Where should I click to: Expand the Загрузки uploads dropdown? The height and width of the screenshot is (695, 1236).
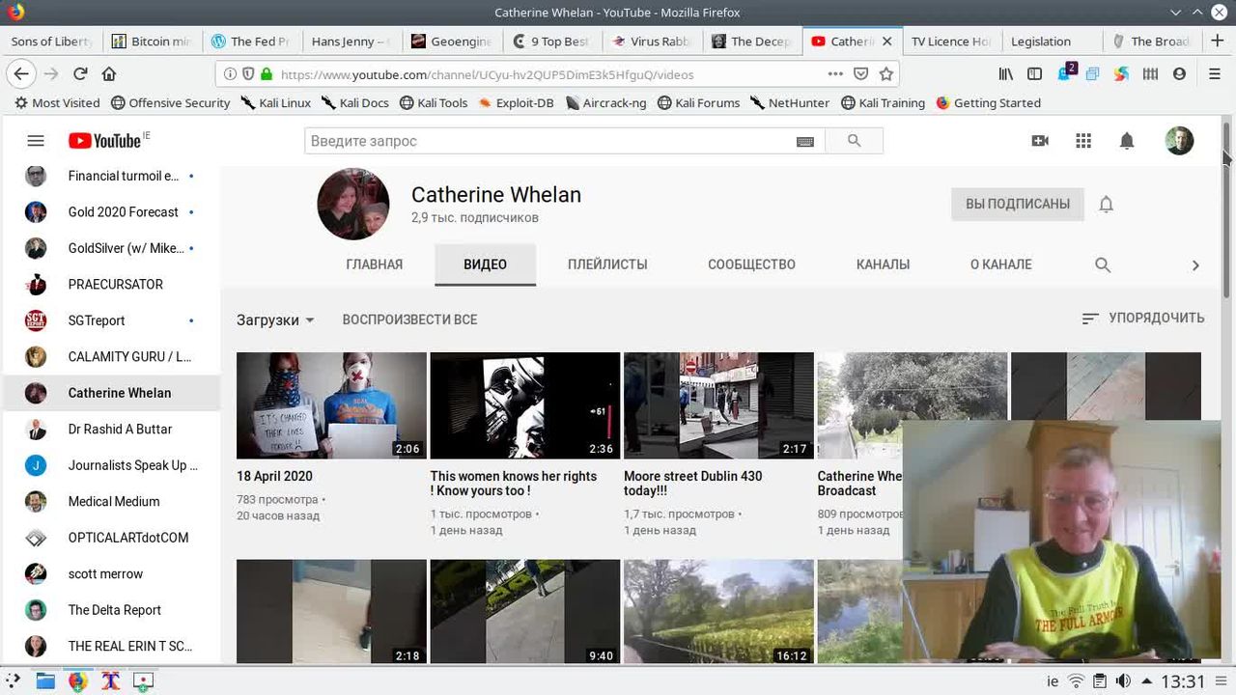275,320
